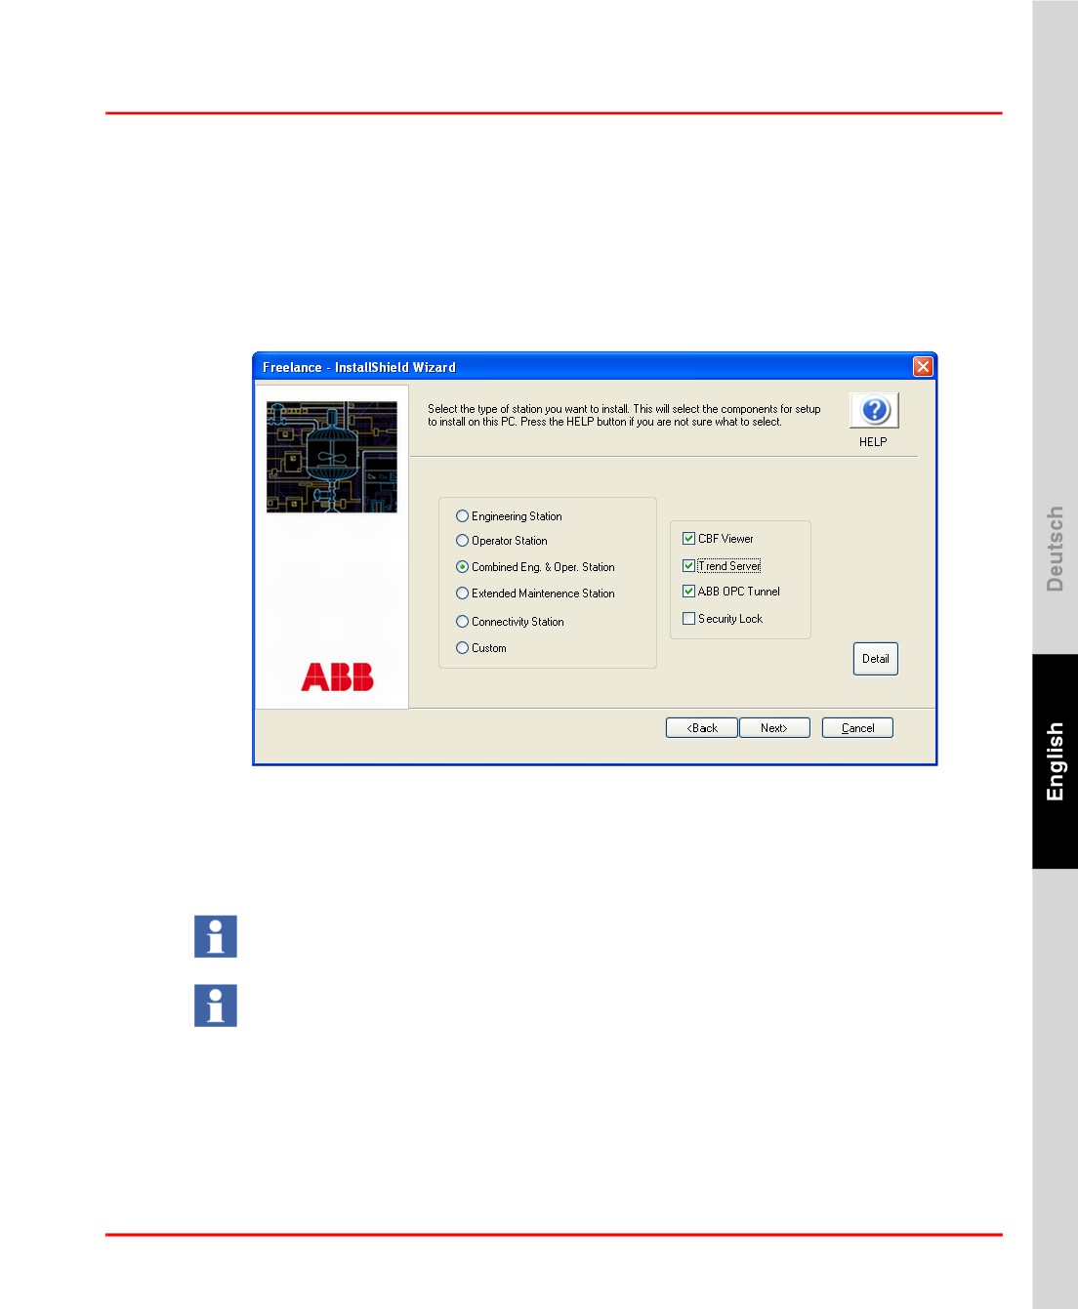Switch to the Deutsch language tab
Viewport: 1078px width, 1309px height.
coord(1056,549)
